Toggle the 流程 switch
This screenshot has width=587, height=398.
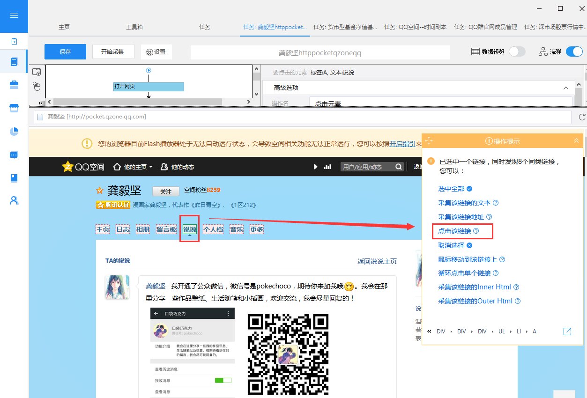coord(574,52)
